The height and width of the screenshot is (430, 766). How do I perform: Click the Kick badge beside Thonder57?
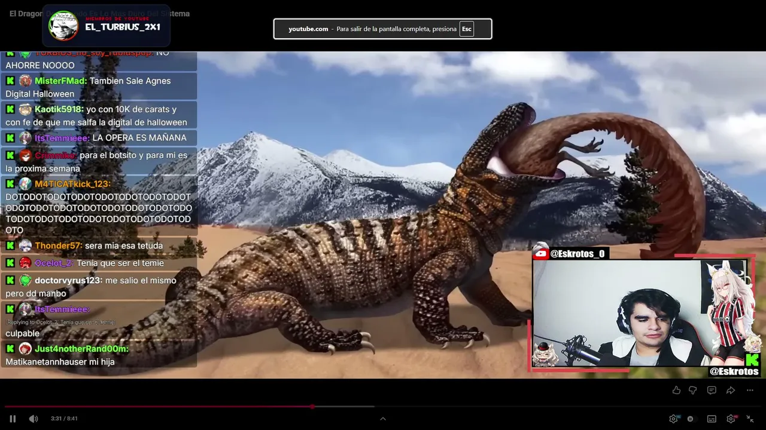click(10, 245)
